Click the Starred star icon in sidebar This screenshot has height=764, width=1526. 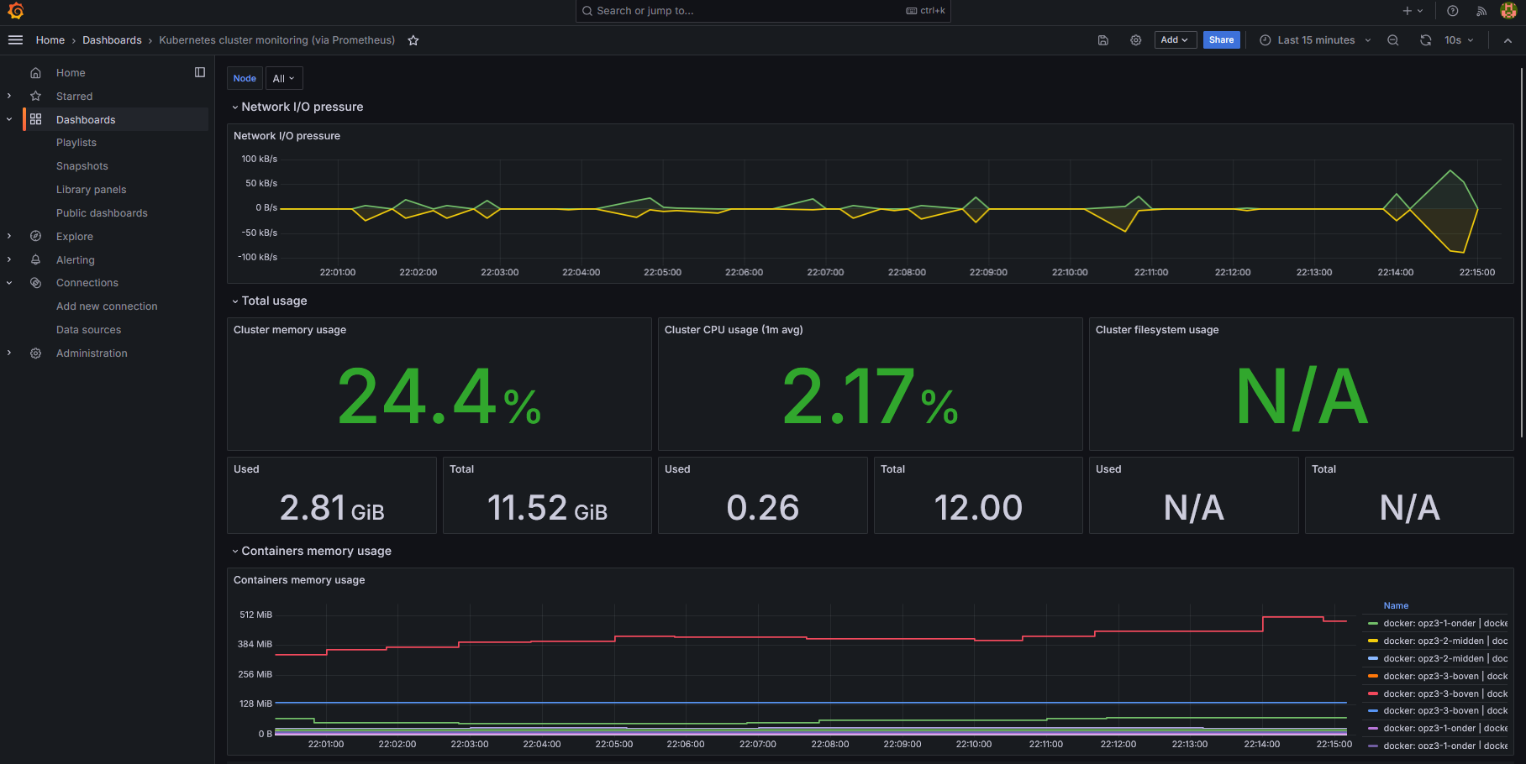35,97
